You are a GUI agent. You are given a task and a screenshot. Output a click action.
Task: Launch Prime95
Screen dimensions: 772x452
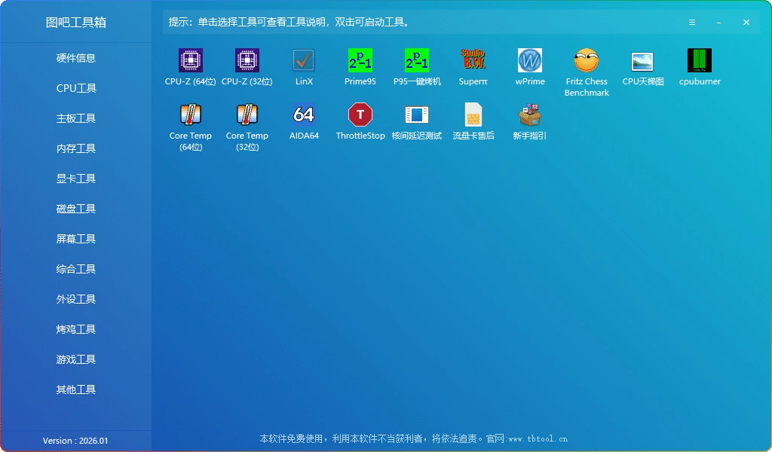pos(360,66)
